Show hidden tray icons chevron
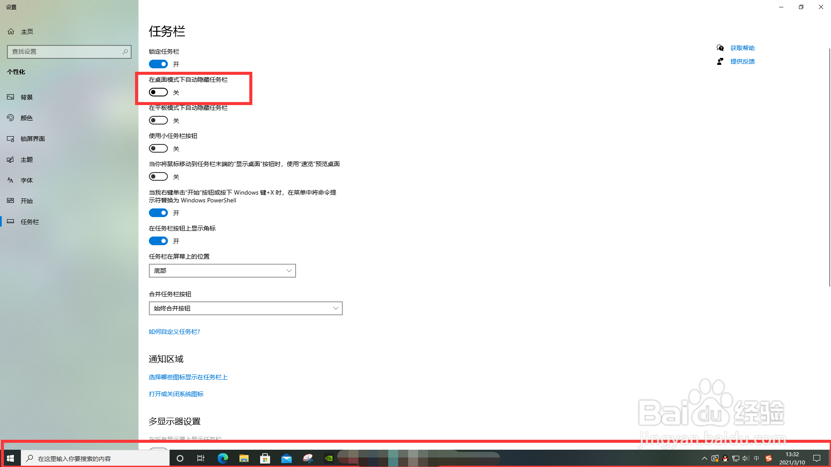 (x=704, y=458)
